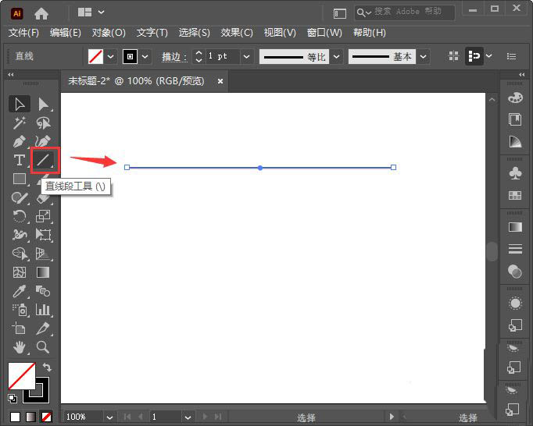Select the Curvature tool

point(43,141)
